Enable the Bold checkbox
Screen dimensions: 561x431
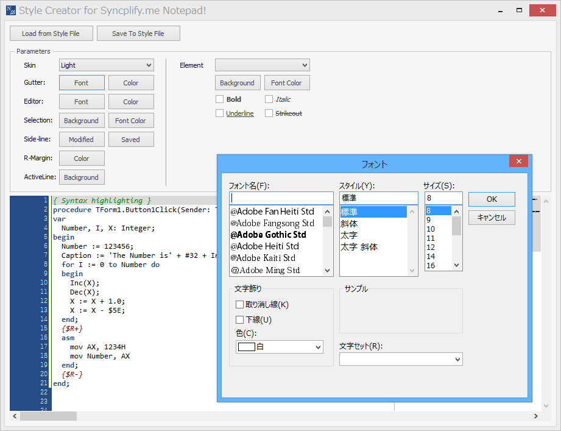tap(220, 99)
